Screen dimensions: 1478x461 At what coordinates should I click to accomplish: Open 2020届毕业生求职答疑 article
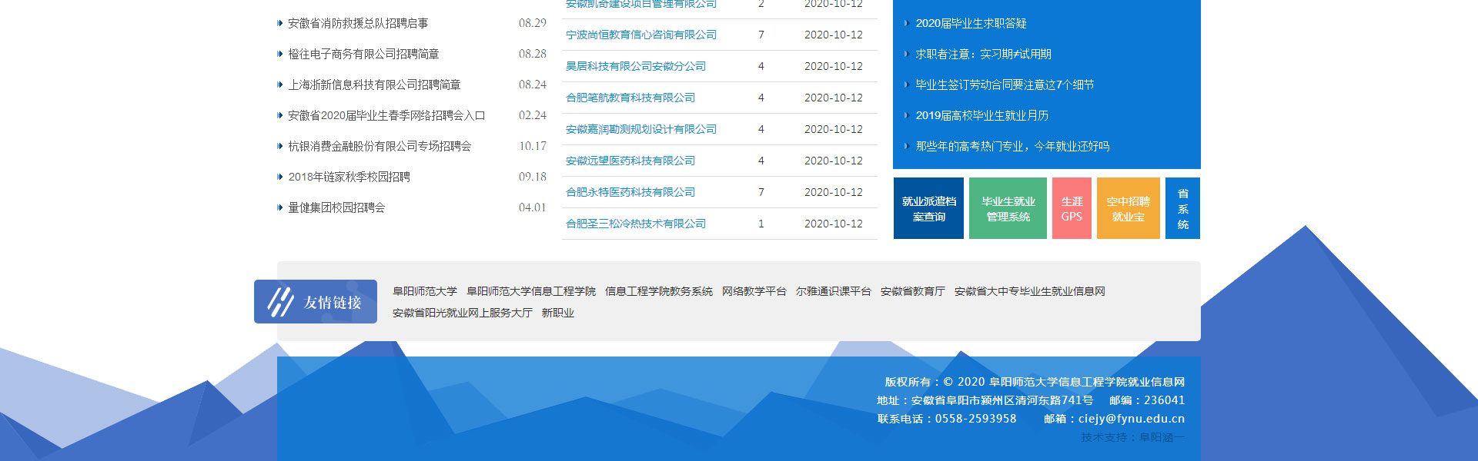coord(971,24)
